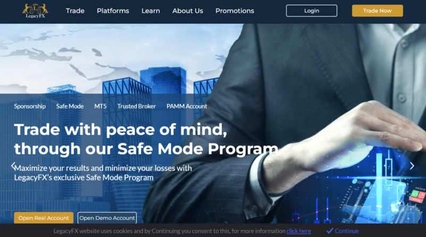
Task: Show the MT5 slide tab
Action: [x=101, y=107]
